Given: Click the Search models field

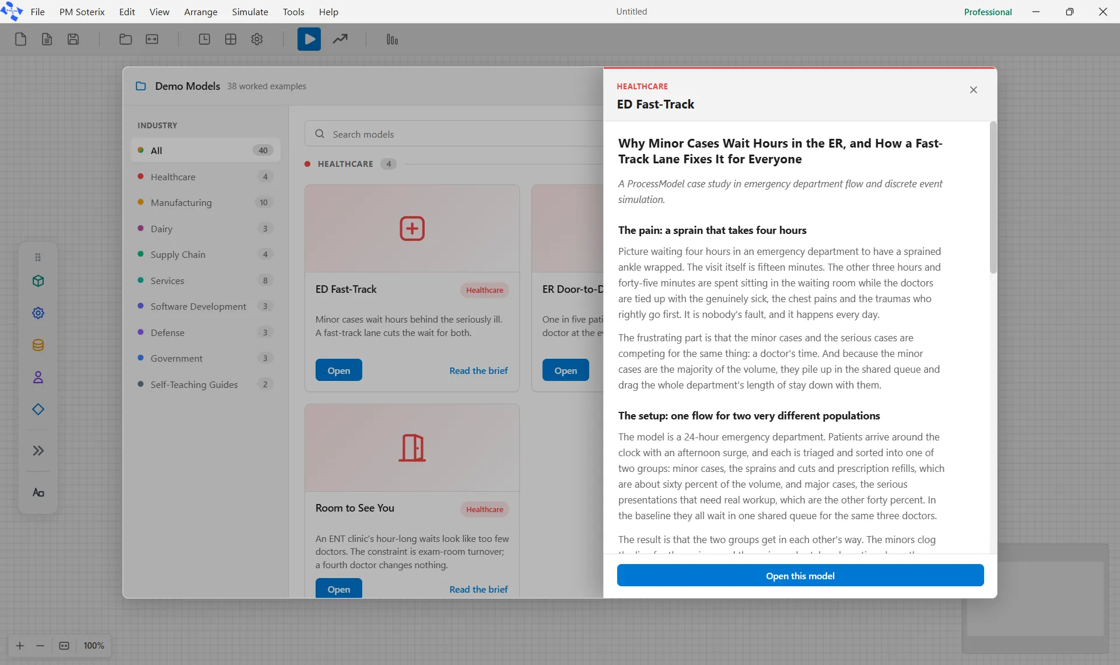Looking at the screenshot, I should [x=454, y=134].
